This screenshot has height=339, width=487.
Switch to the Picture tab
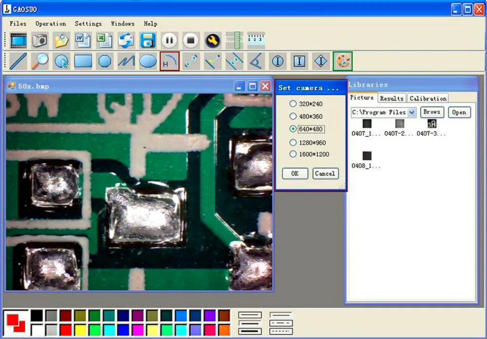click(362, 97)
